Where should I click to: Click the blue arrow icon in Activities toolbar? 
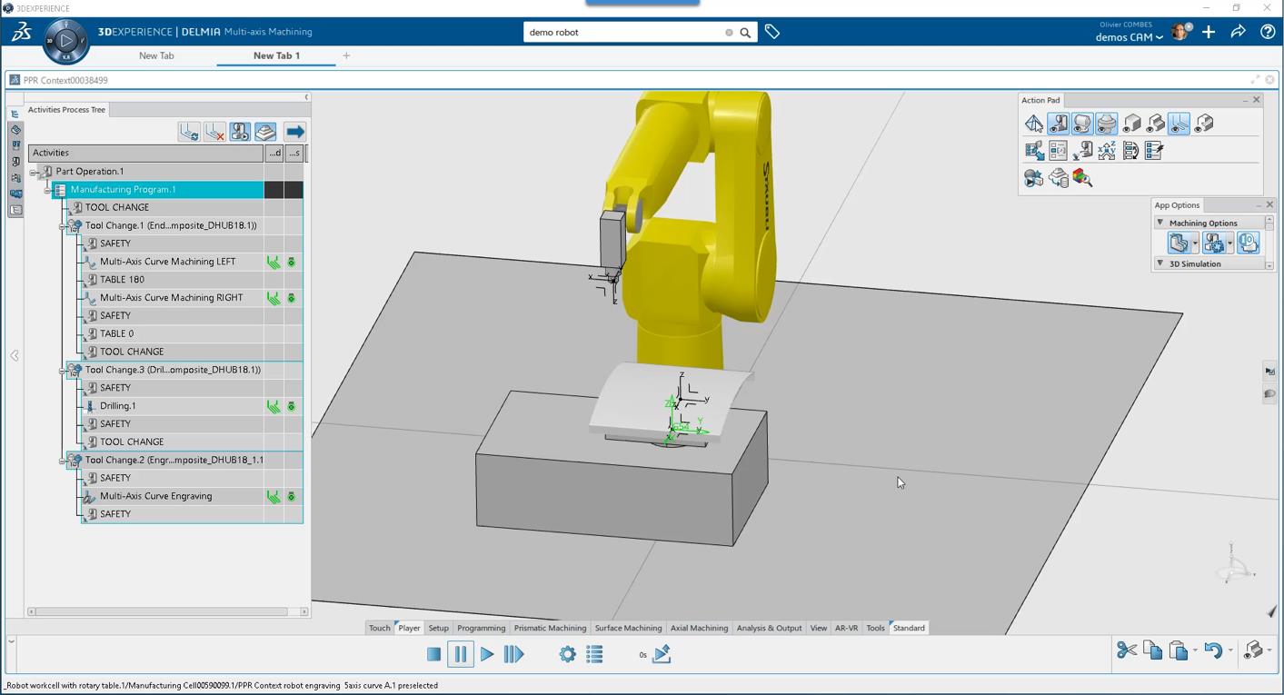pos(294,132)
